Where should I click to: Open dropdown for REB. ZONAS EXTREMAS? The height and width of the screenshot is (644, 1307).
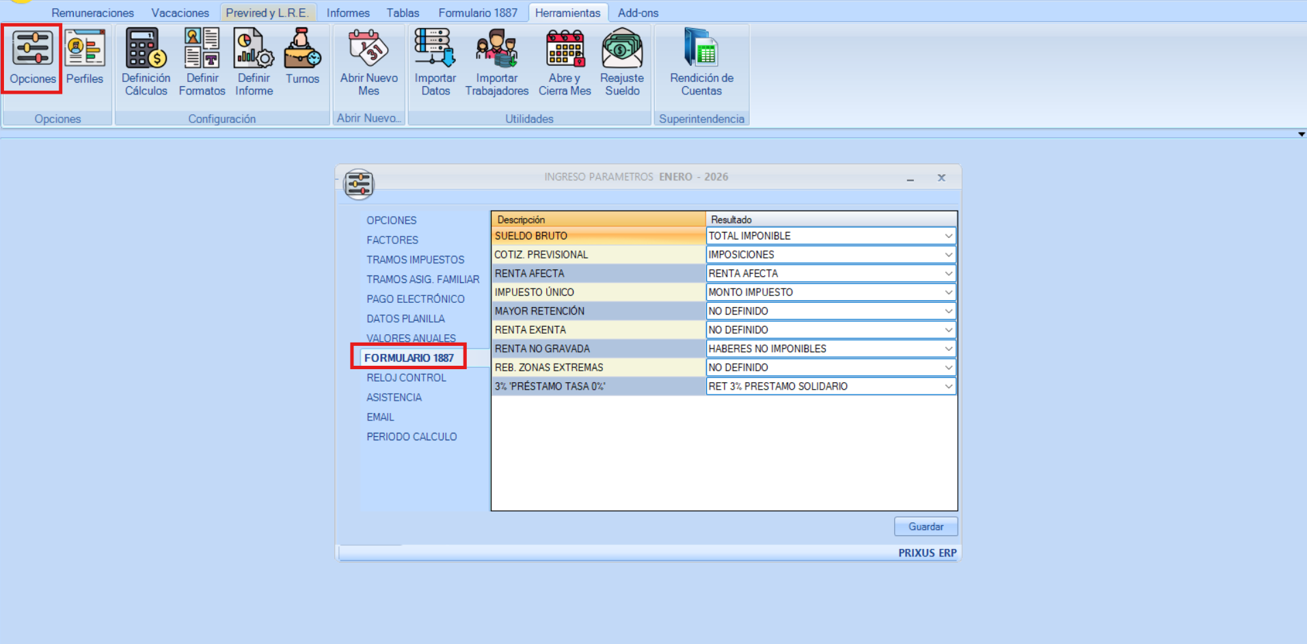point(948,368)
